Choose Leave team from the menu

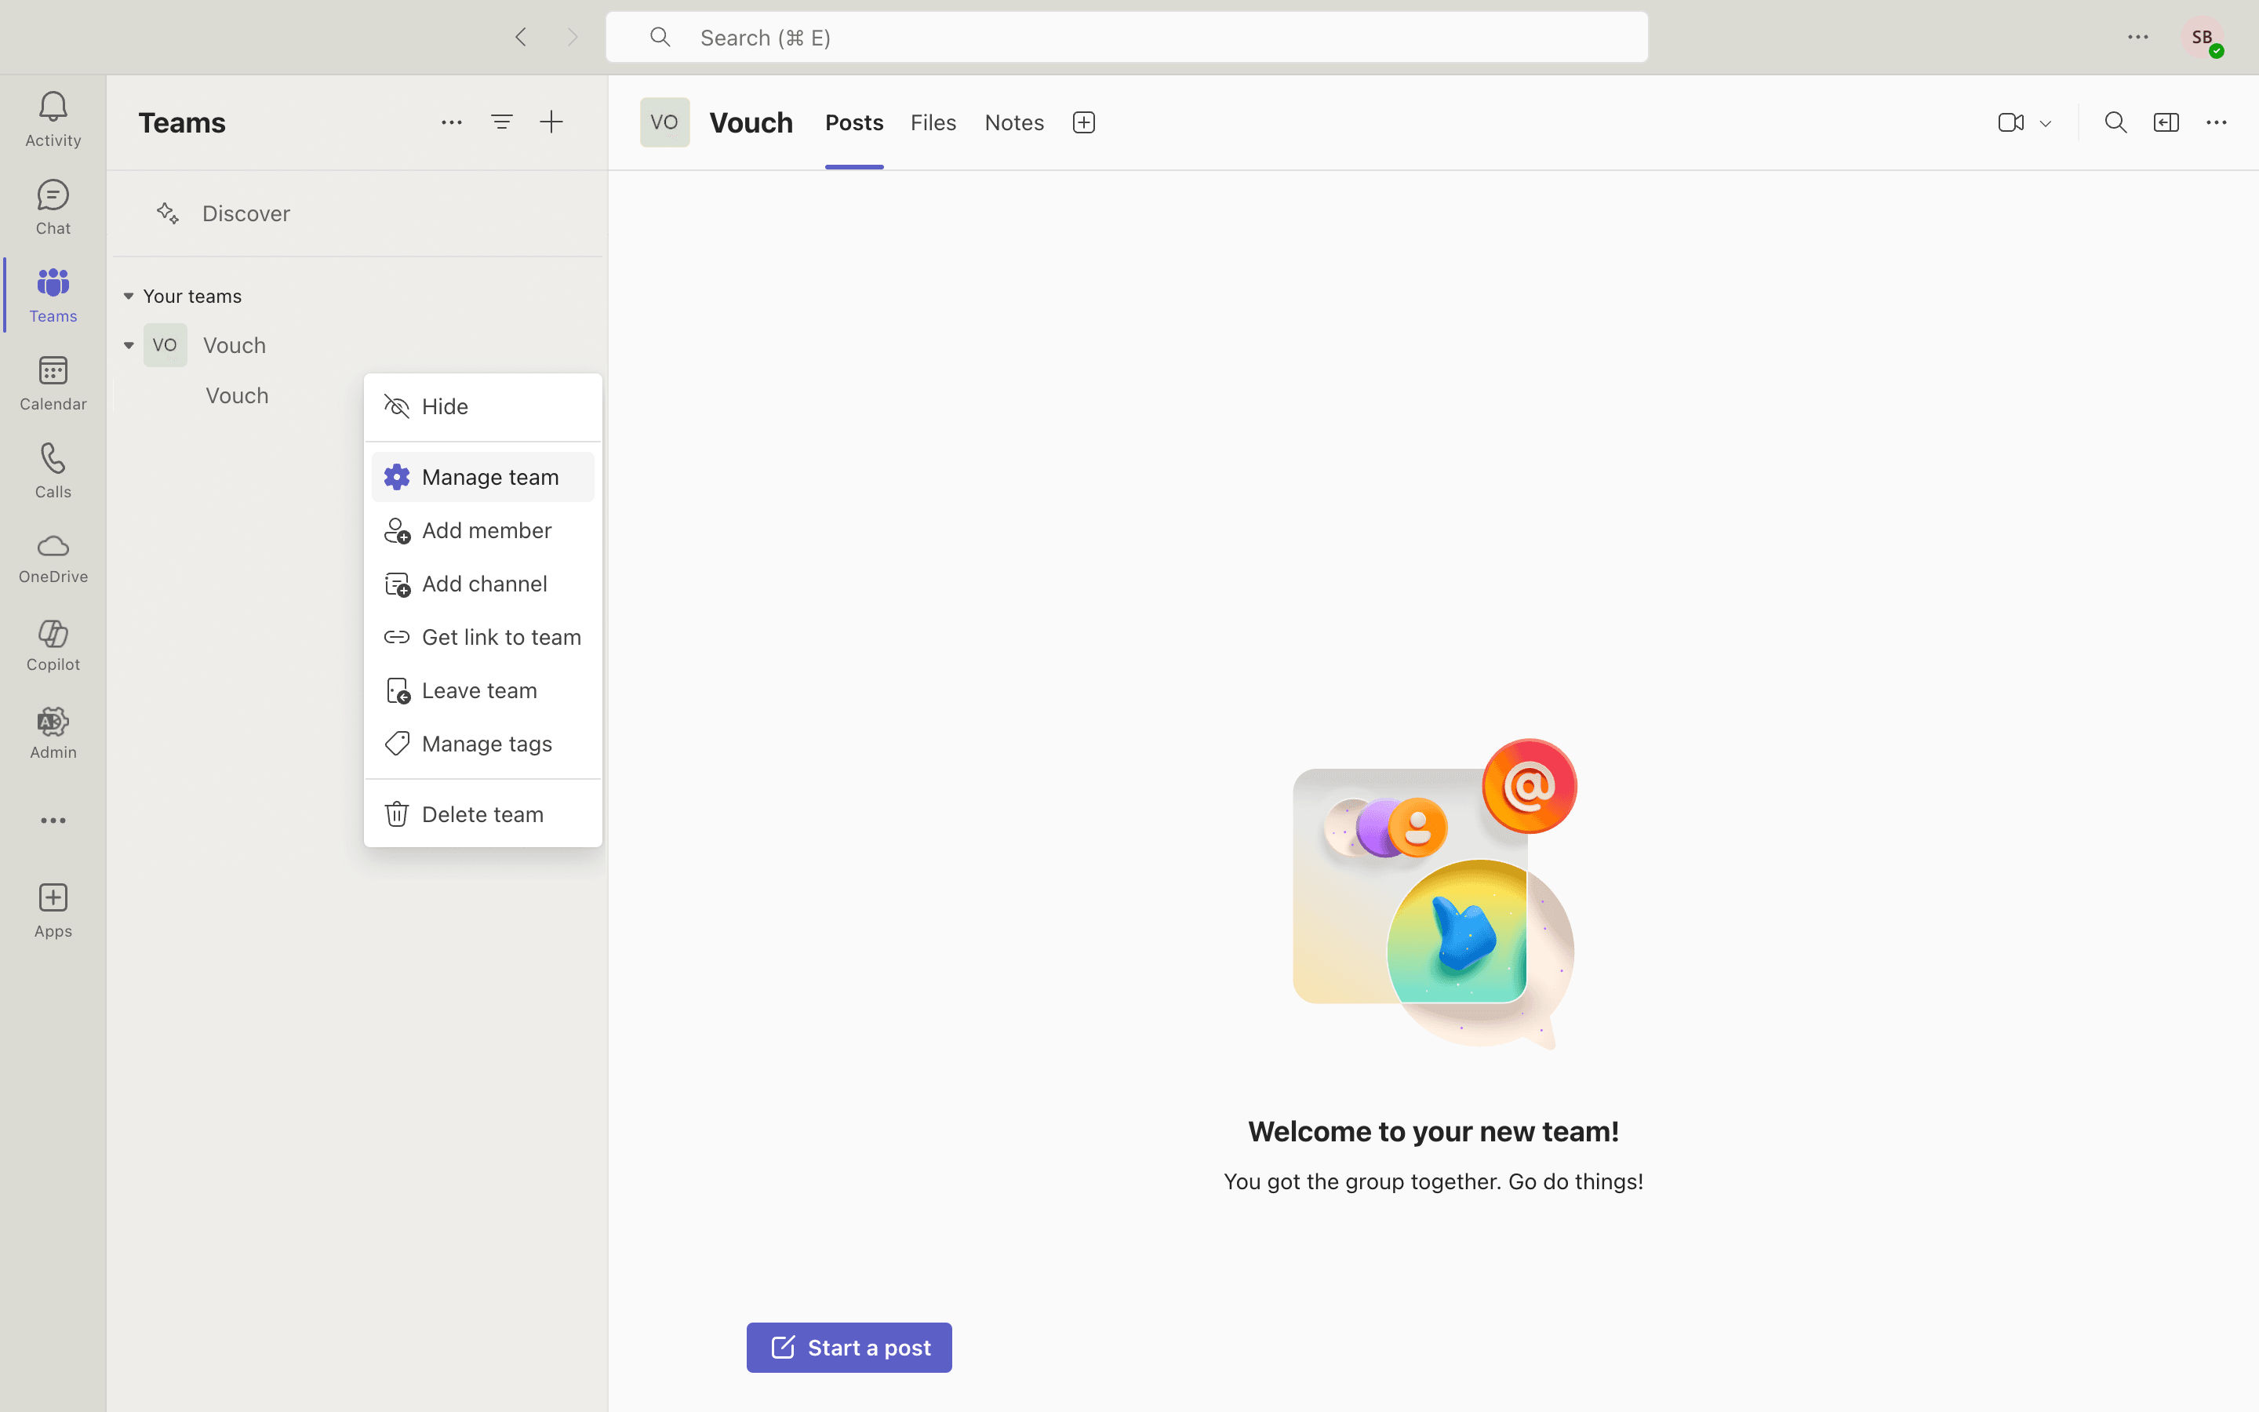482,690
